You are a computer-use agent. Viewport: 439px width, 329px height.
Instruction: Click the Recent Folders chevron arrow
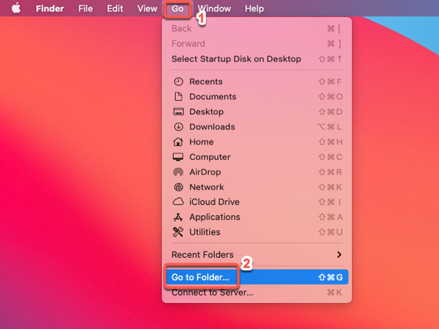coord(339,255)
